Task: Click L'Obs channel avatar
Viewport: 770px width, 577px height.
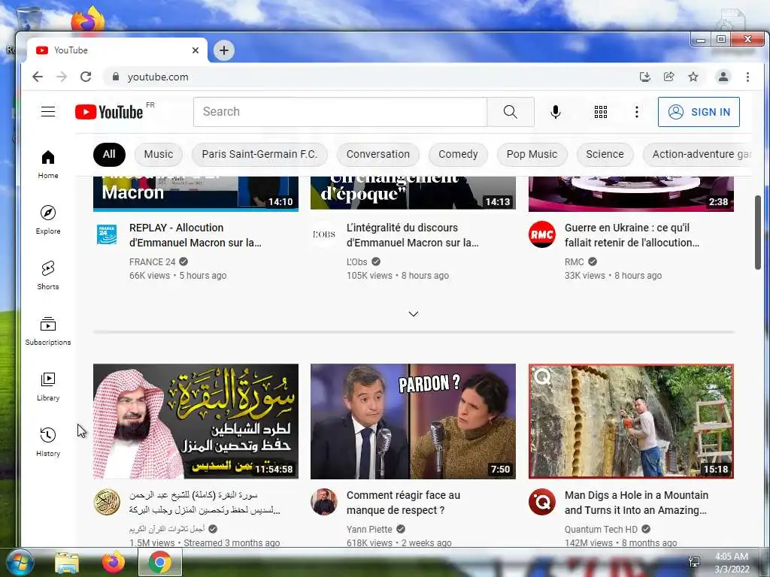Action: point(324,234)
